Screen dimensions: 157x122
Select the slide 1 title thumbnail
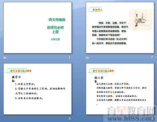coord(38,28)
